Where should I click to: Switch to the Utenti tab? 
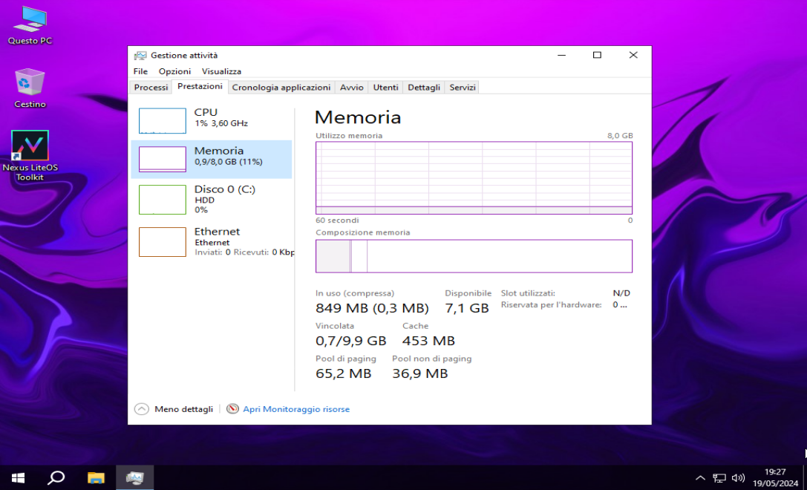click(385, 88)
